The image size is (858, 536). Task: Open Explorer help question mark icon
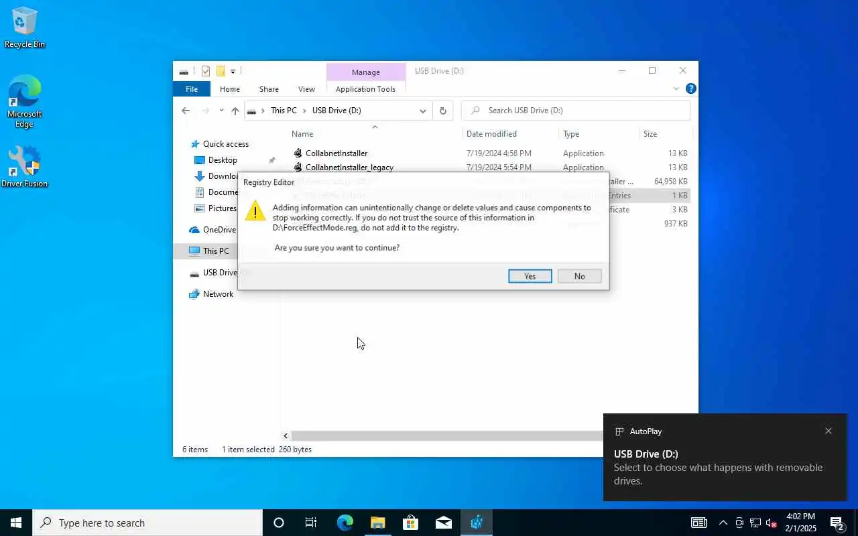click(x=691, y=88)
